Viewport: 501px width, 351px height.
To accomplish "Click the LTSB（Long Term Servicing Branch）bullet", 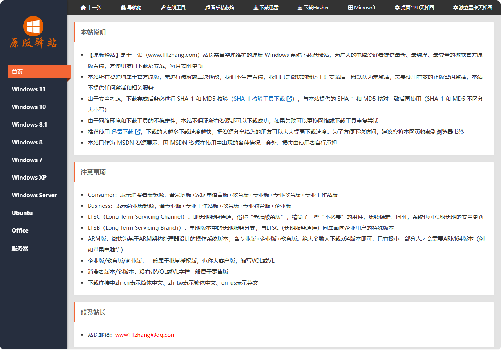I will [241, 228].
